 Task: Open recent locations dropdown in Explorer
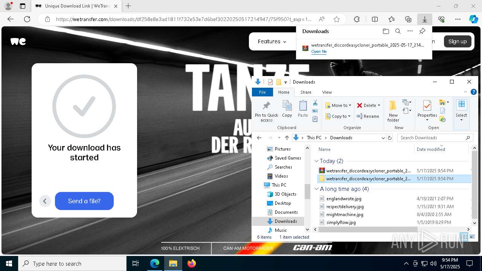tap(279, 138)
